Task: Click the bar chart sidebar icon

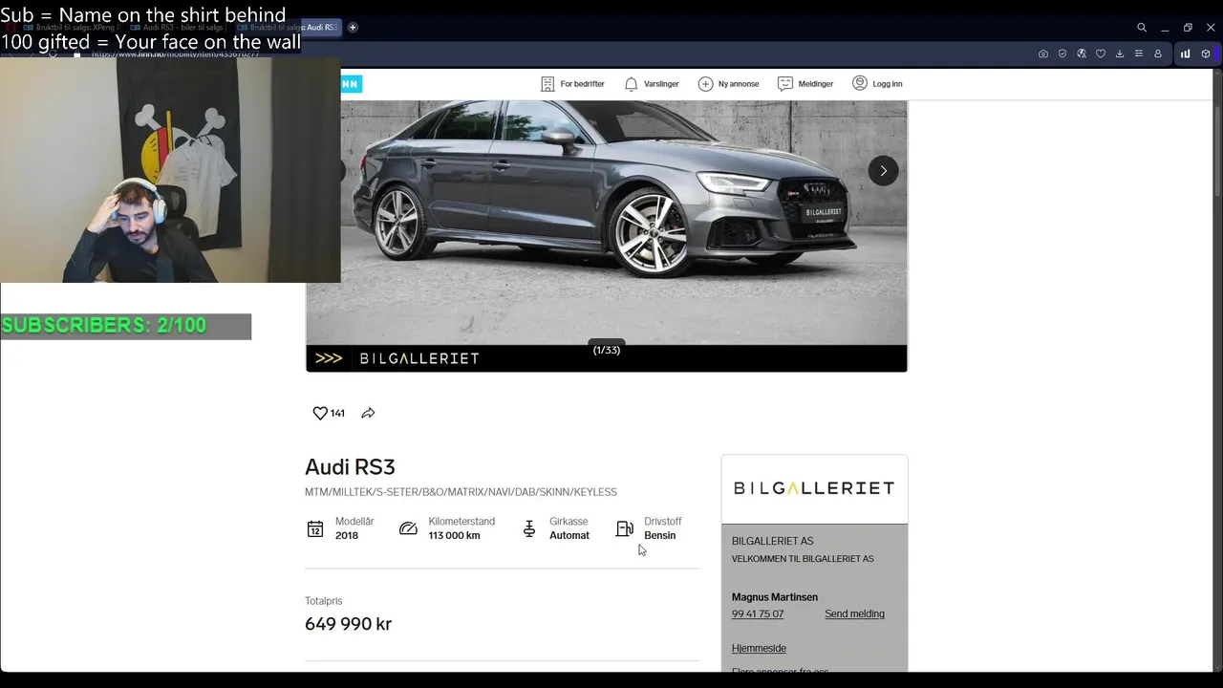Action: pyautogui.click(x=1186, y=54)
